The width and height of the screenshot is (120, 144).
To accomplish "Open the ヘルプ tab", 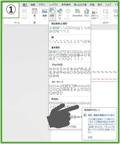I will point(108,5).
